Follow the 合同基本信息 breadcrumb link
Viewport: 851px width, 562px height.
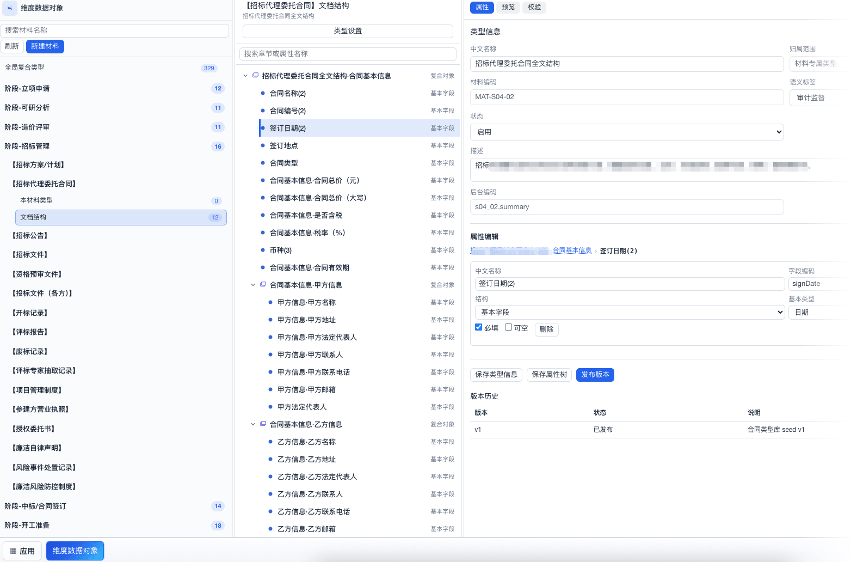(572, 251)
